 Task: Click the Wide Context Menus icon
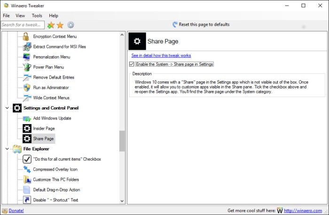tap(27, 98)
